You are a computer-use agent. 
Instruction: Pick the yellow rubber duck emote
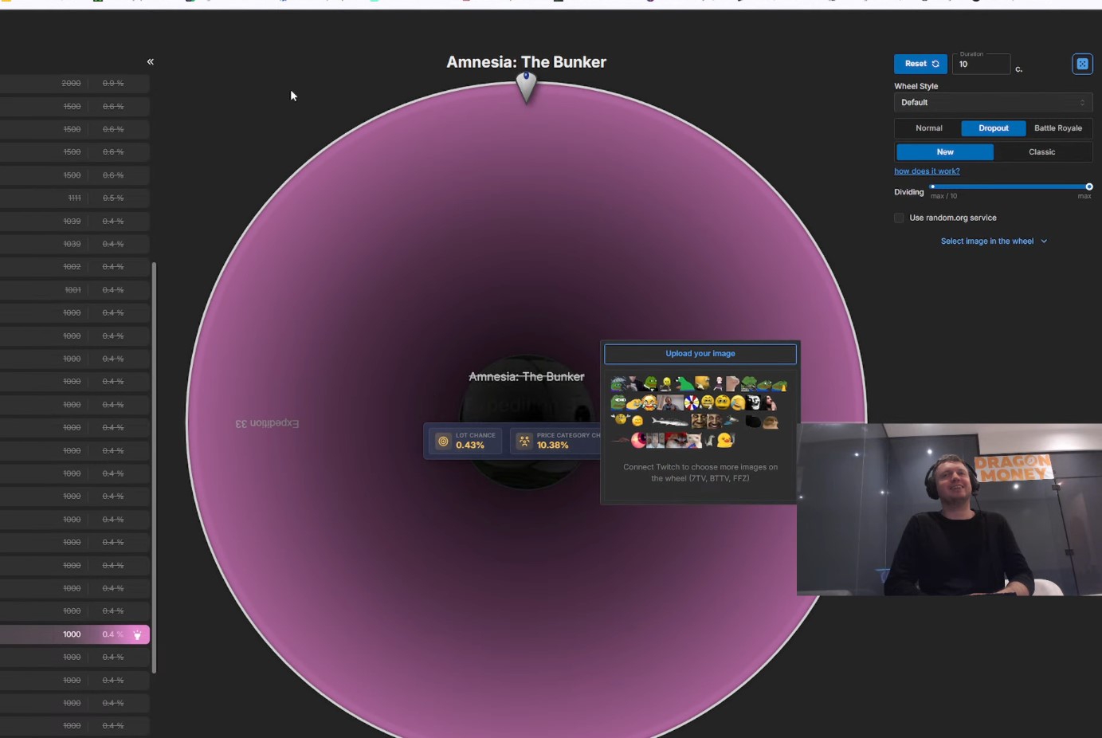(x=724, y=440)
